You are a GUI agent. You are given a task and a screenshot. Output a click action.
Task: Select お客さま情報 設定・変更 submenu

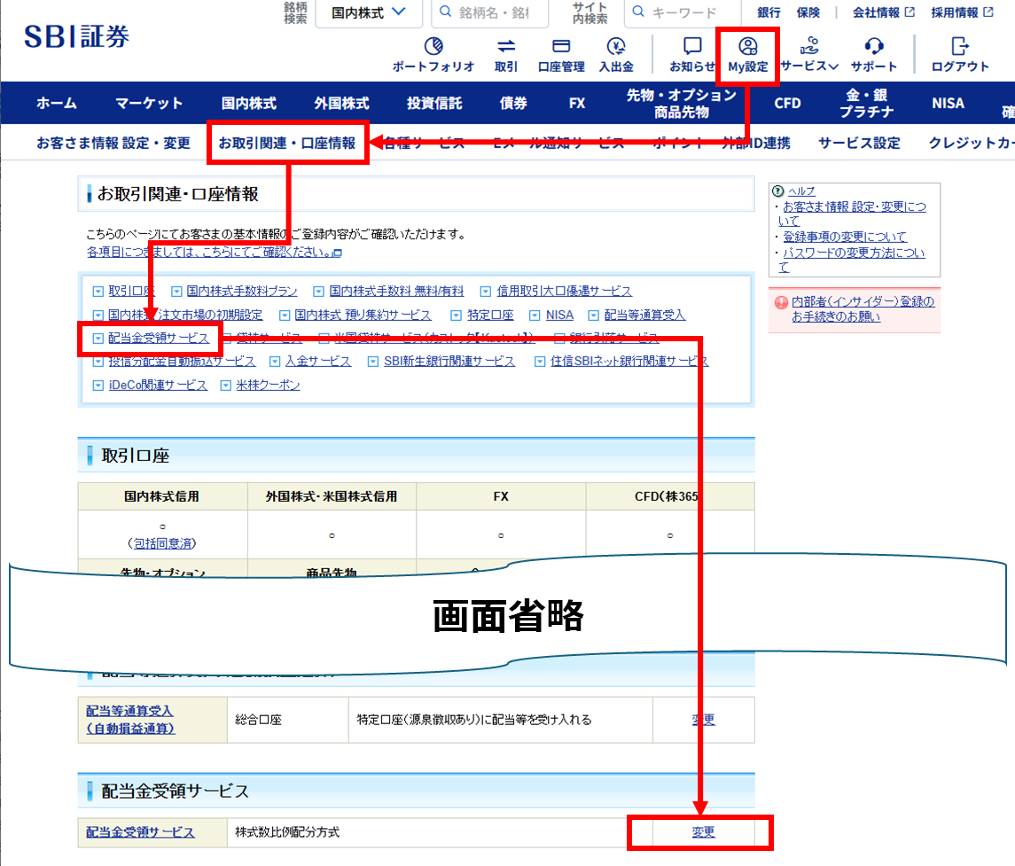(113, 143)
